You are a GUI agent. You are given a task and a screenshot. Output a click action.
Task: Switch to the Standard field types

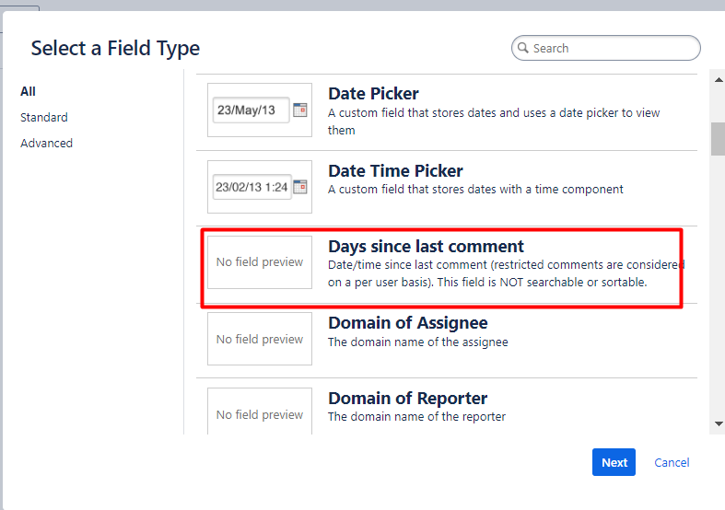click(44, 117)
